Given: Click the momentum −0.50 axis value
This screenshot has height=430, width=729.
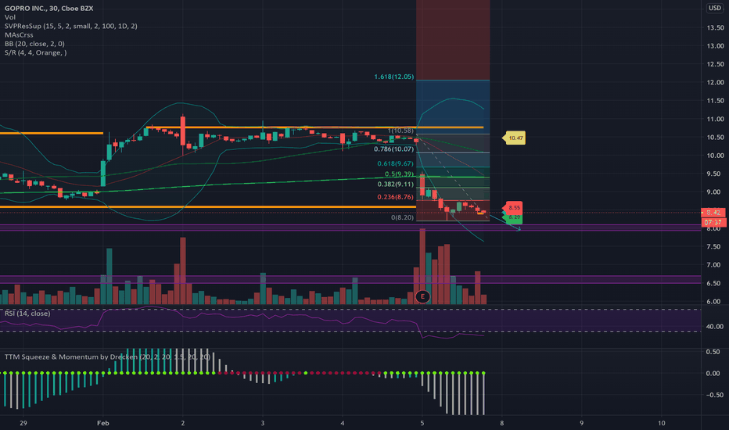Looking at the screenshot, I should click(713, 395).
